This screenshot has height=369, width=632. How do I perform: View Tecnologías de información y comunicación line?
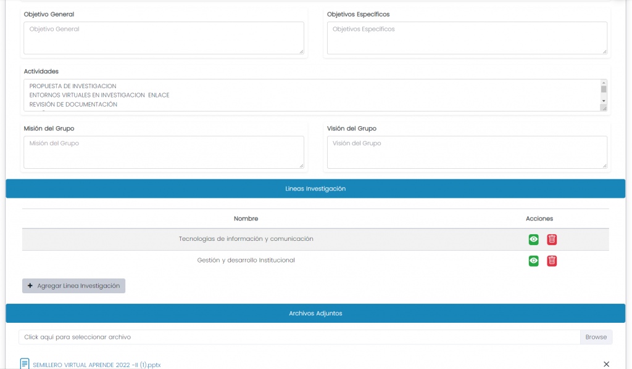point(533,240)
